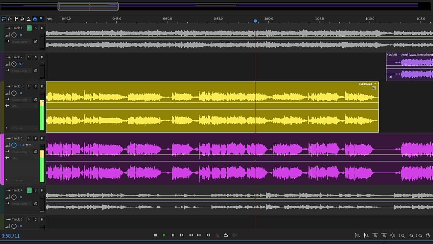Show the Sends section icon

16,19
